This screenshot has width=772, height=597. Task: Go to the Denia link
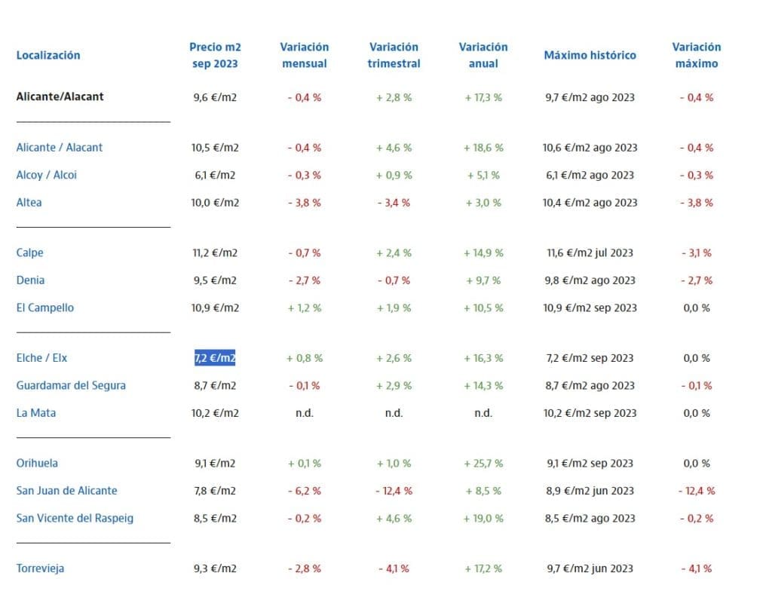pyautogui.click(x=31, y=280)
